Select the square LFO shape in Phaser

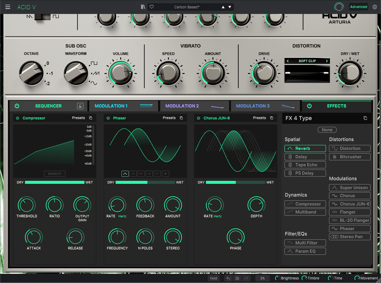(157, 174)
